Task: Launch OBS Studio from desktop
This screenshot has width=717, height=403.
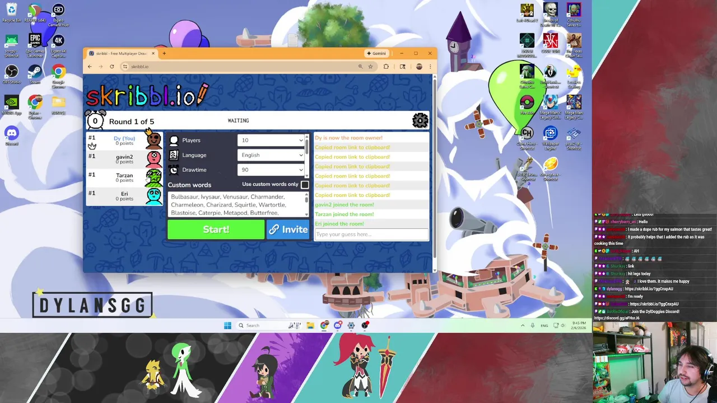Action: click(x=12, y=75)
